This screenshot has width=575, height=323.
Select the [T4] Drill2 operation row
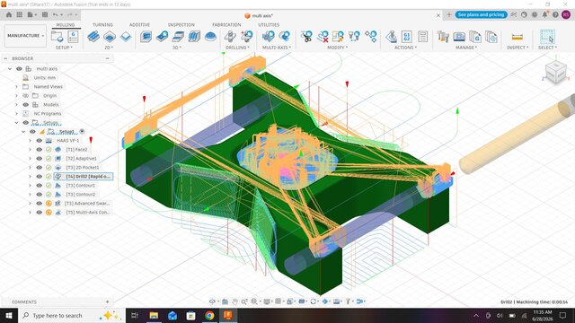[84, 176]
